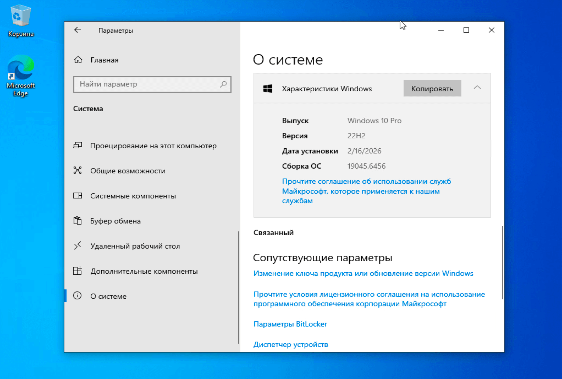This screenshot has width=562, height=379.
Task: Collapse Характеристики Windows section chevron
Action: 477,88
